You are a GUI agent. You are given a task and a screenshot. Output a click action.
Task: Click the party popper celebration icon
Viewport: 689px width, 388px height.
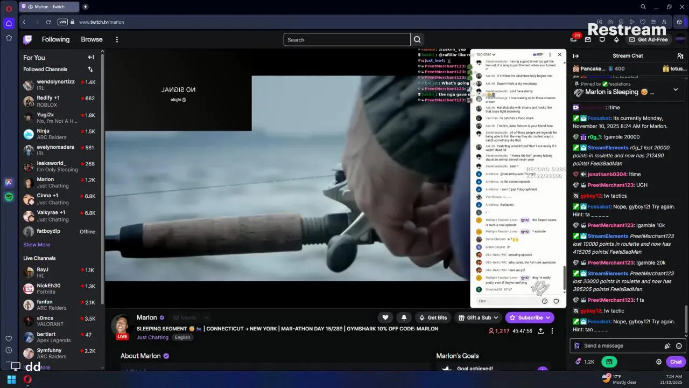tap(667, 346)
